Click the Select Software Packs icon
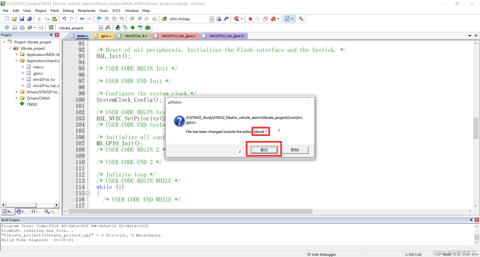The image size is (480, 257). tap(140, 27)
